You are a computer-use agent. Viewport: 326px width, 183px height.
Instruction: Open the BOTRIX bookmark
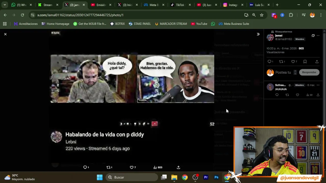117,24
